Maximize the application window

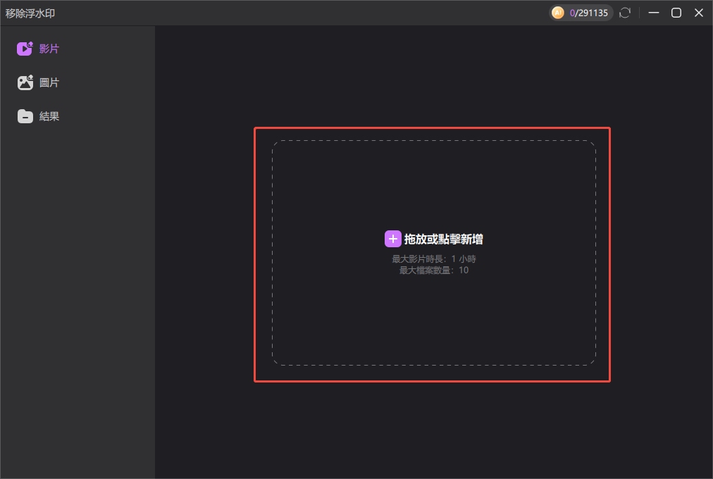[676, 13]
